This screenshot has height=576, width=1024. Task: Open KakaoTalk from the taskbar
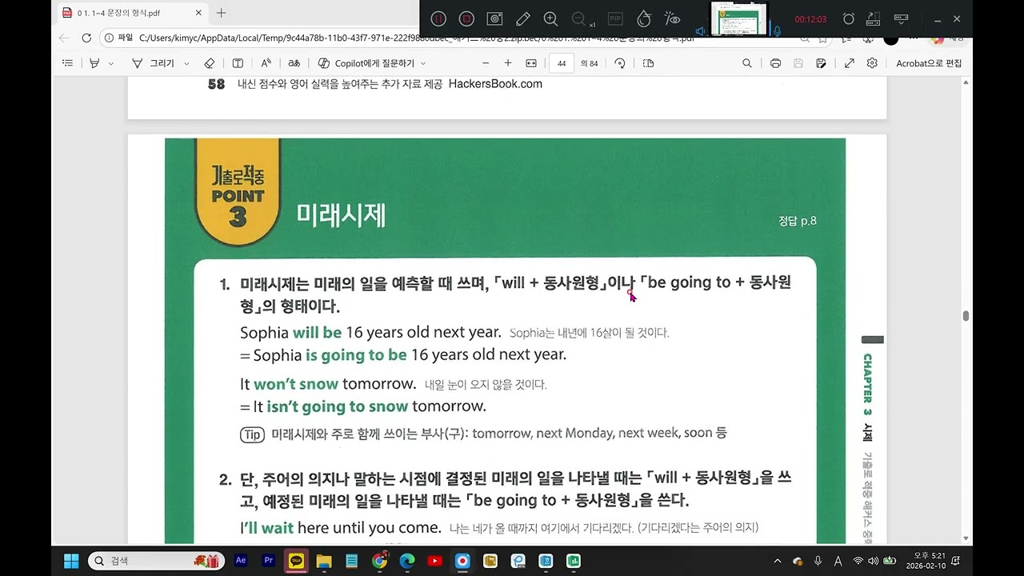click(x=296, y=561)
